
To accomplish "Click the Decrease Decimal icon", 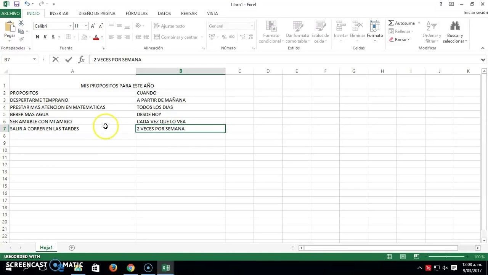I will point(250,37).
